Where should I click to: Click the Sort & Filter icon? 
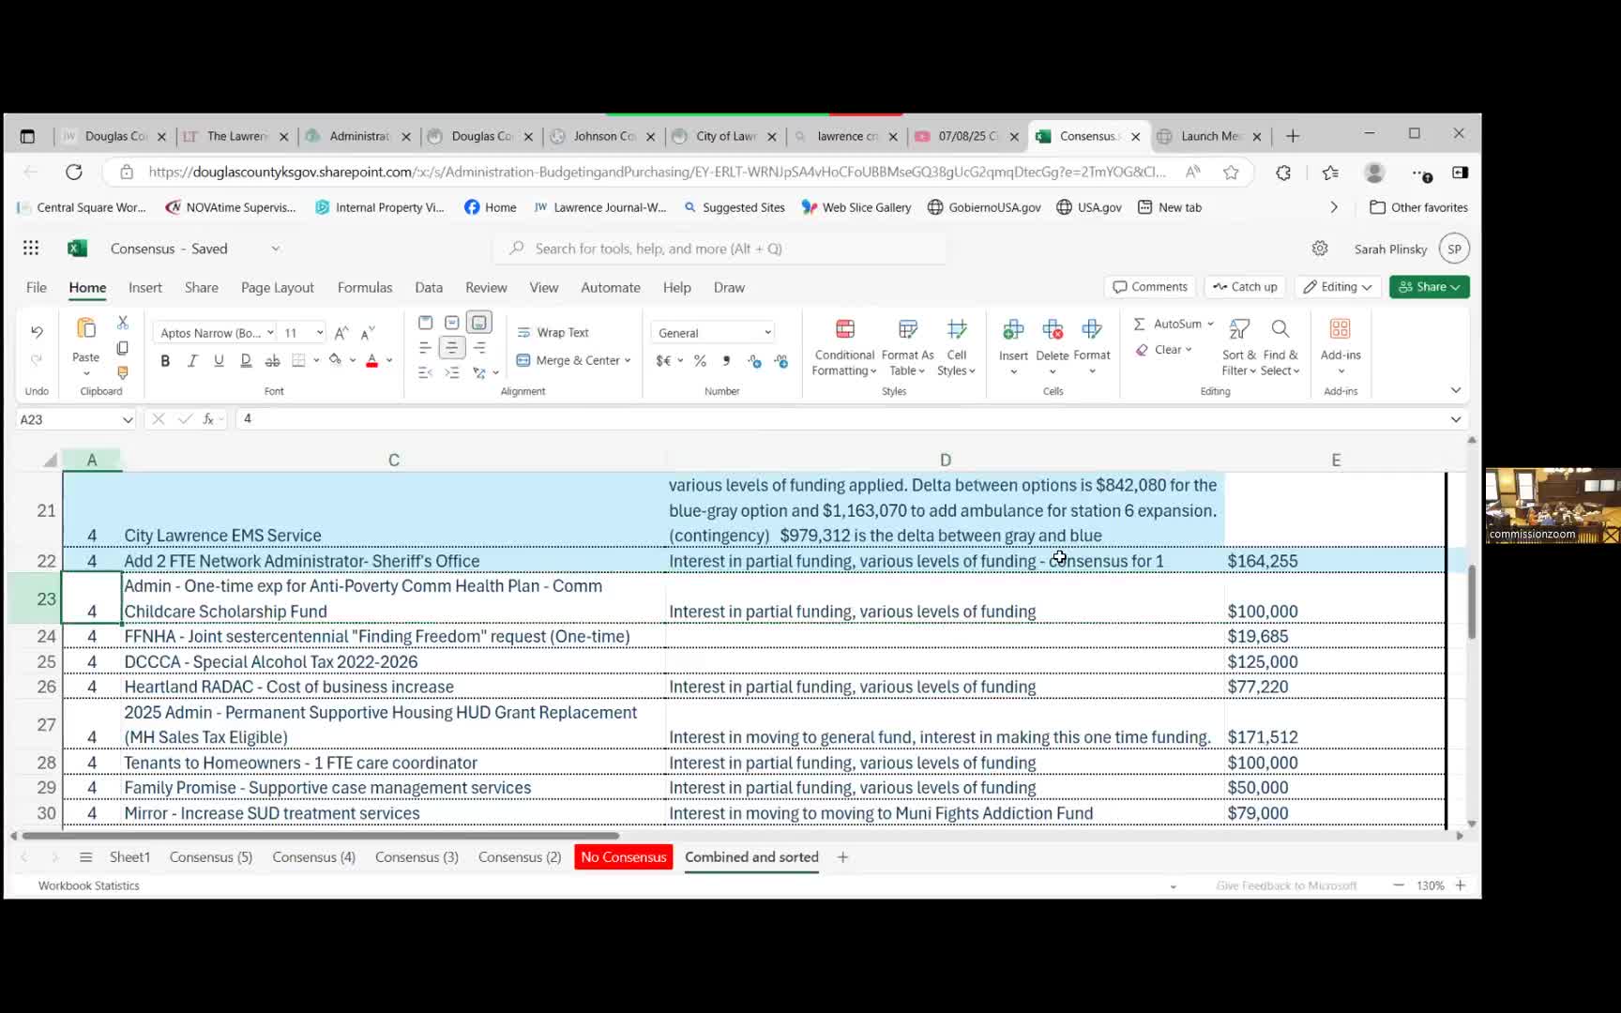1238,330
